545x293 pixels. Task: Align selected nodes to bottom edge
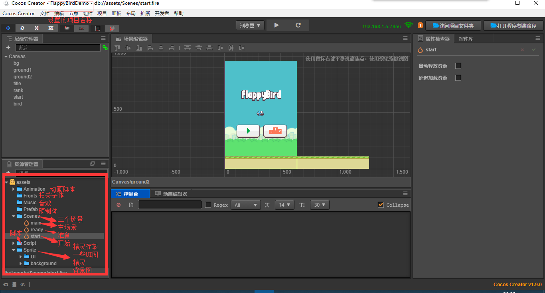[139, 48]
